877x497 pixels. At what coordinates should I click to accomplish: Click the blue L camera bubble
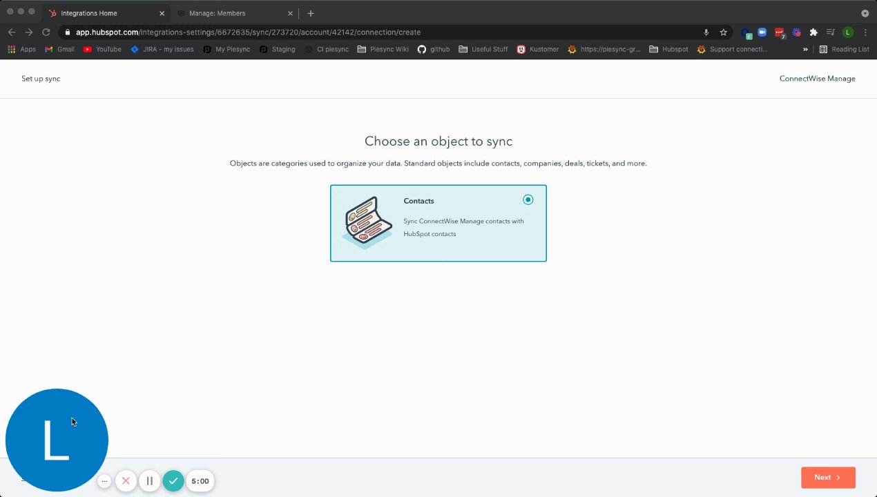[x=57, y=440]
